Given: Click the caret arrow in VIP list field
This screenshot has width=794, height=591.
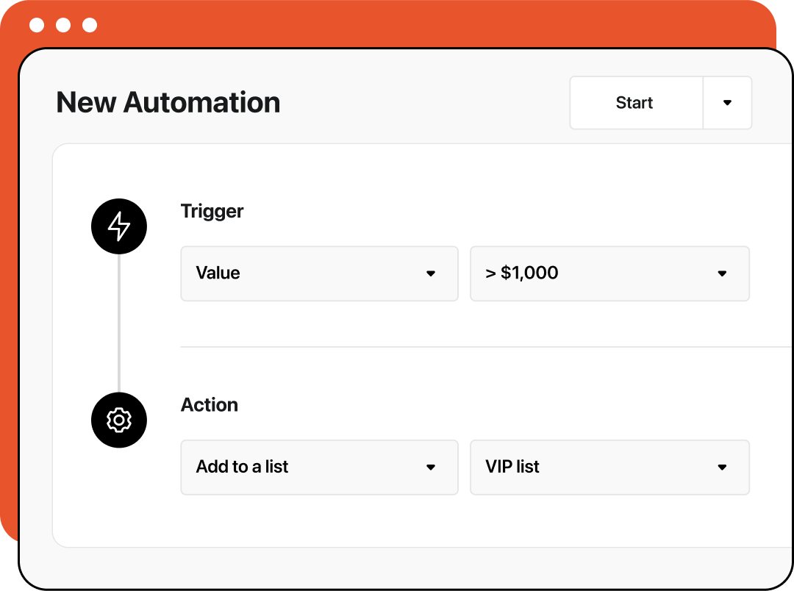Looking at the screenshot, I should point(722,468).
